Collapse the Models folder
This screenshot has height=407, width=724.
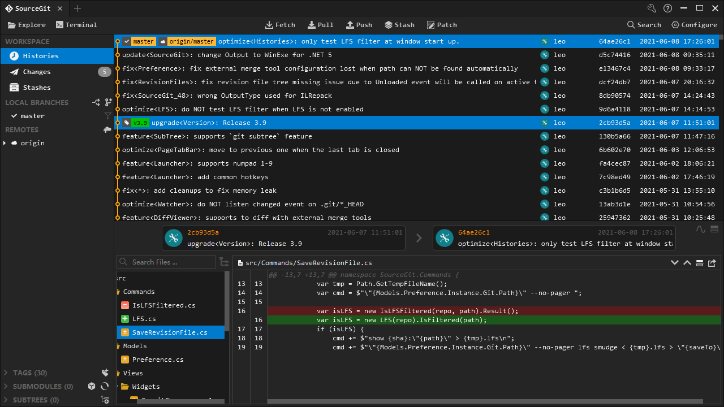click(x=135, y=346)
